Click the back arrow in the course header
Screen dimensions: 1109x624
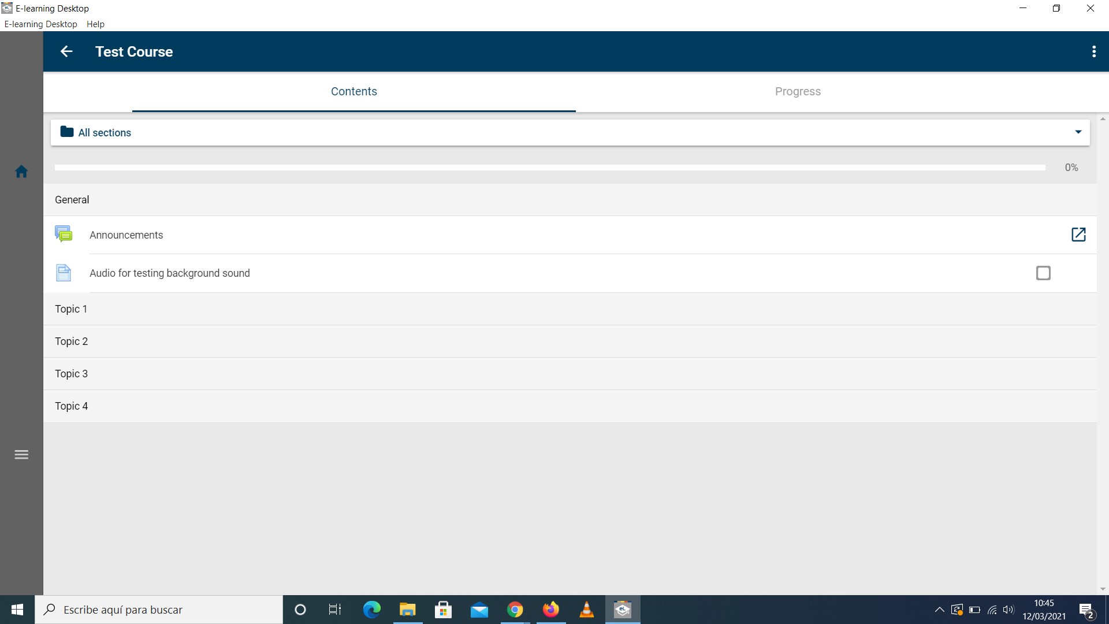point(66,51)
